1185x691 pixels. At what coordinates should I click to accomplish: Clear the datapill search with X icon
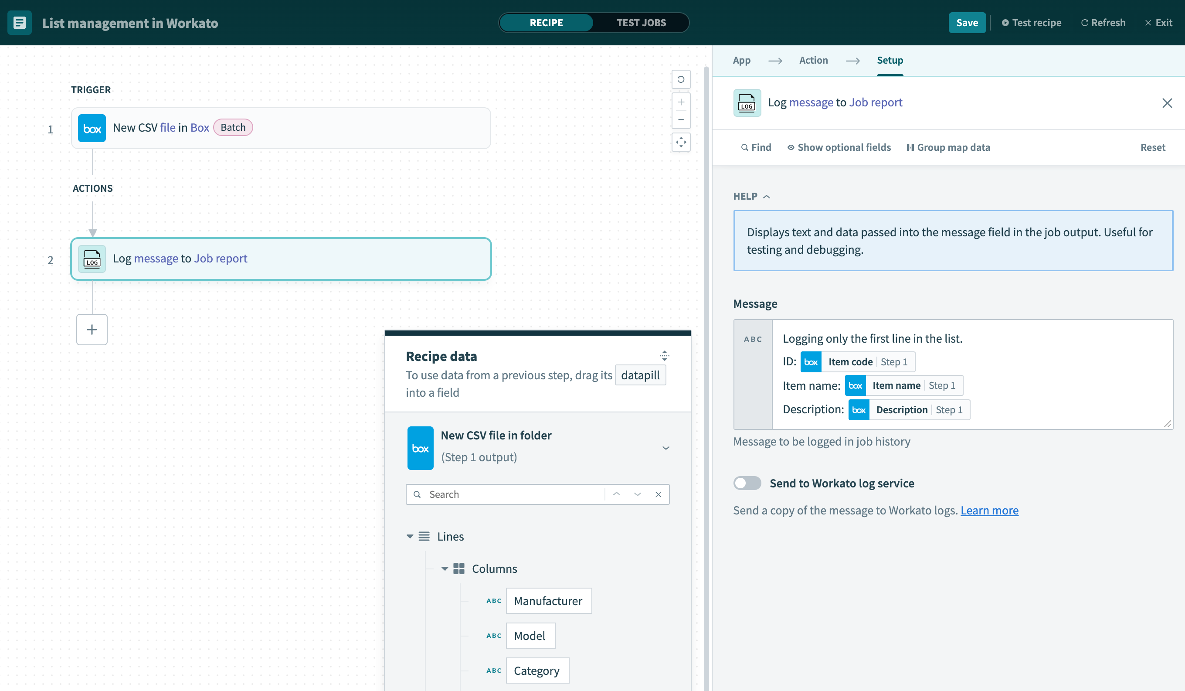(x=658, y=494)
